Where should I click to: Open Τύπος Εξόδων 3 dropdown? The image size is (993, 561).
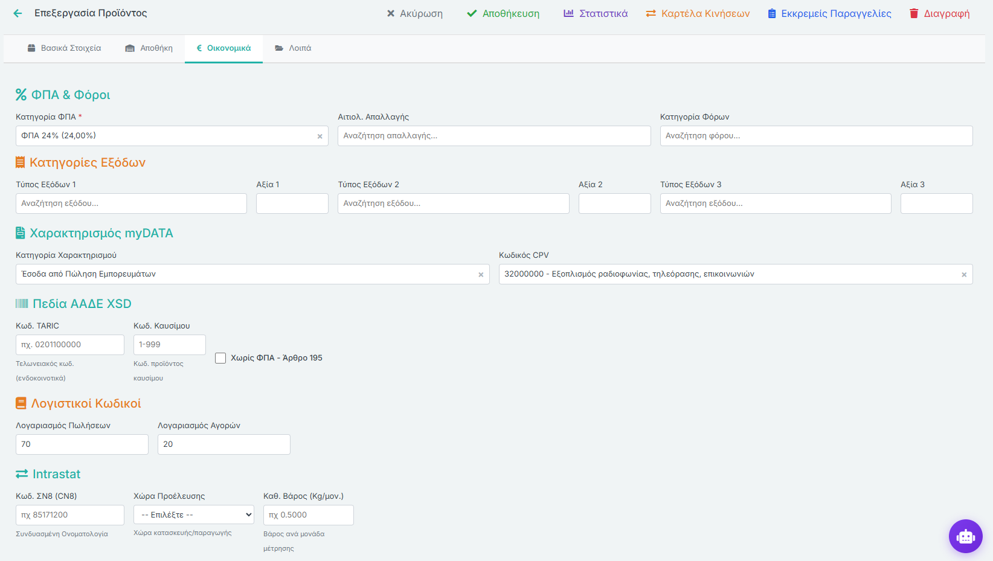coord(776,204)
